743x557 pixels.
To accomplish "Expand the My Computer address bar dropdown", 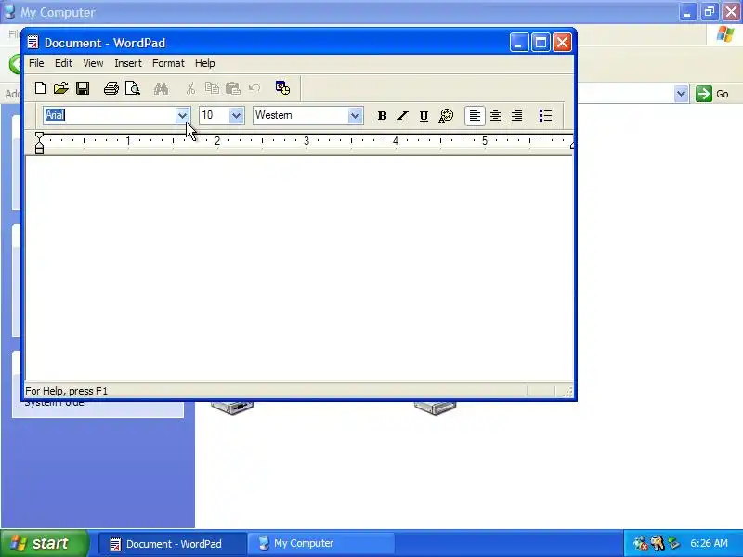I will (682, 94).
